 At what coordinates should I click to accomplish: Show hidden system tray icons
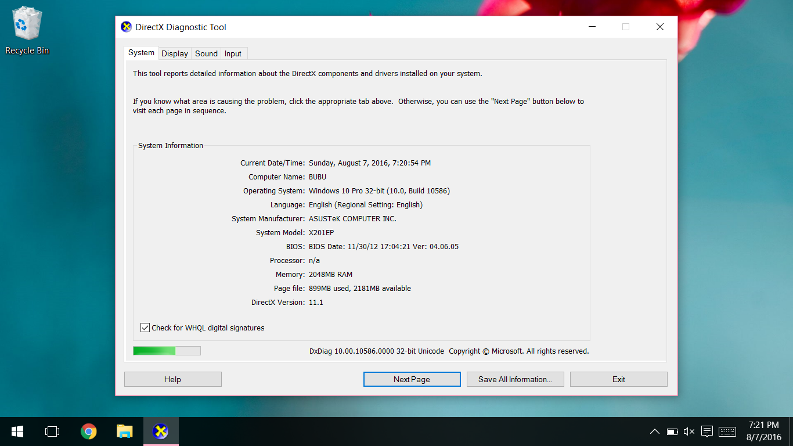point(654,431)
